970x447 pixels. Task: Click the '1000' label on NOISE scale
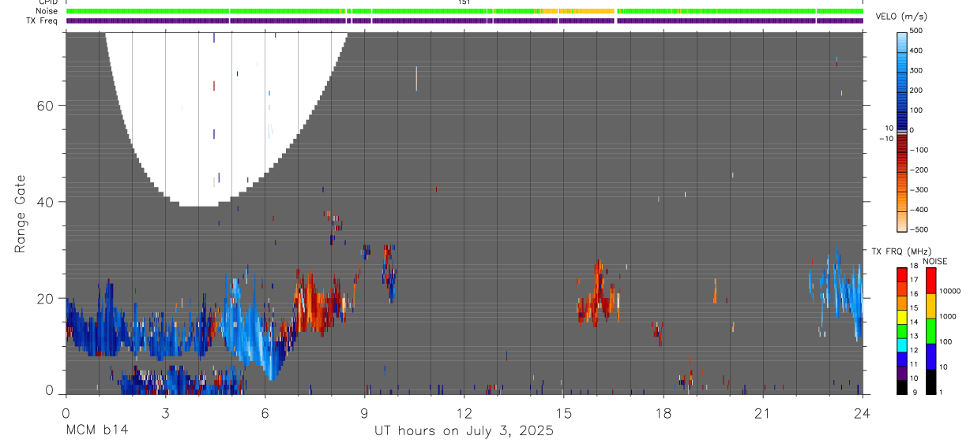tap(948, 316)
